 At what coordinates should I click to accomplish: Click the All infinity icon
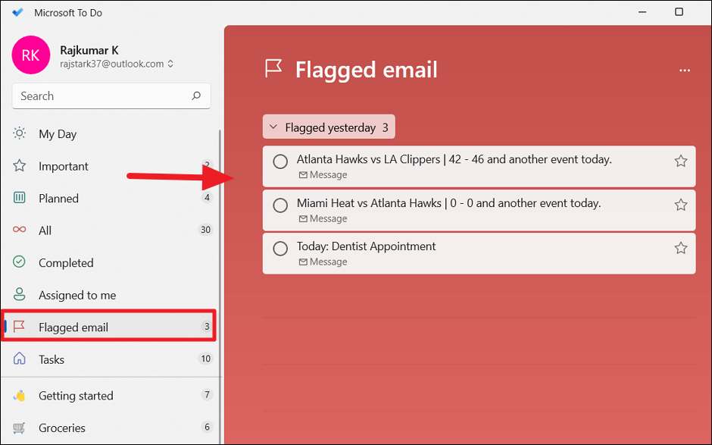[x=20, y=230]
